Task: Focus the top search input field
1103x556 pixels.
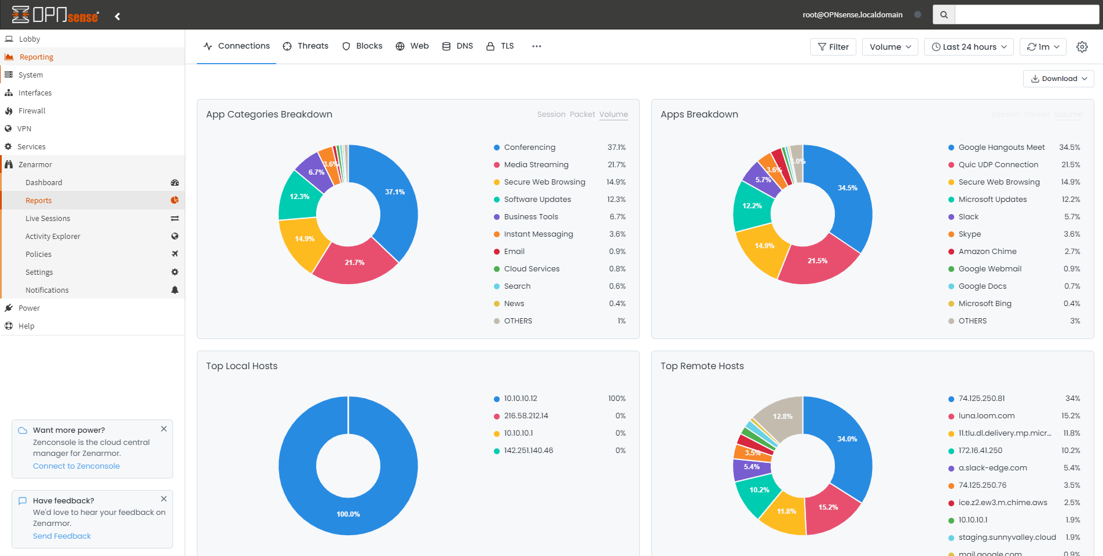Action: (1027, 14)
